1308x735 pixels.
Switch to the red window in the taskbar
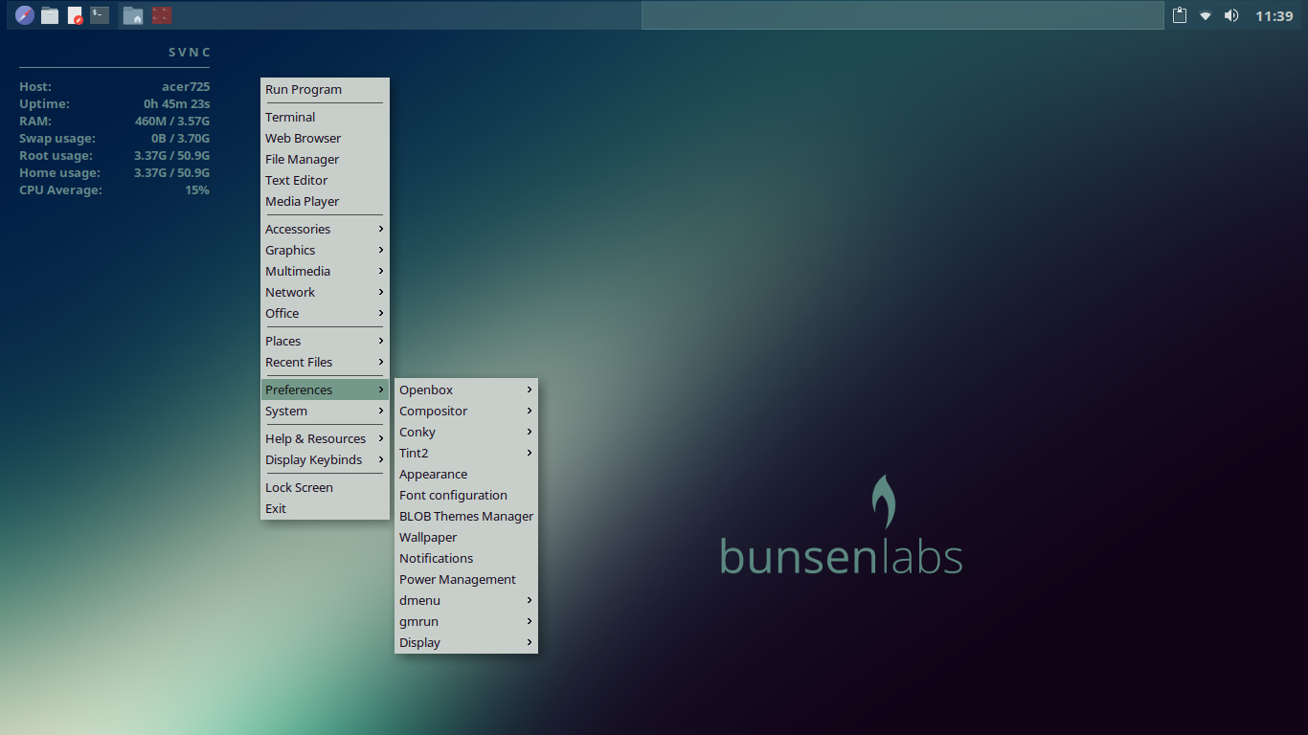click(x=162, y=15)
